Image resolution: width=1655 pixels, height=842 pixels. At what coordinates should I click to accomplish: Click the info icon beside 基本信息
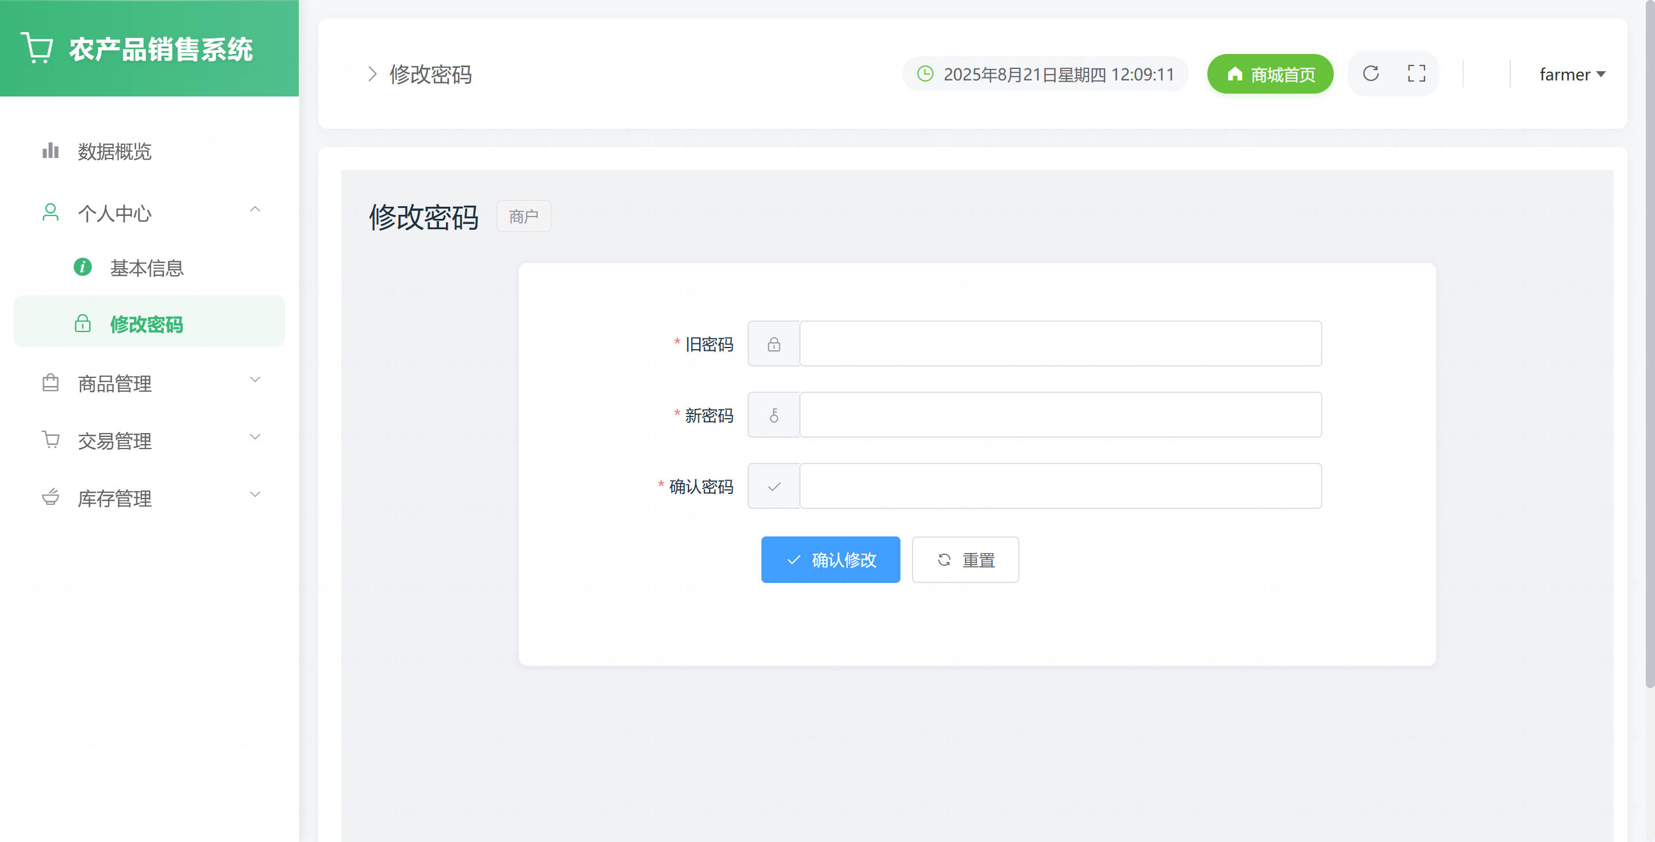(82, 266)
